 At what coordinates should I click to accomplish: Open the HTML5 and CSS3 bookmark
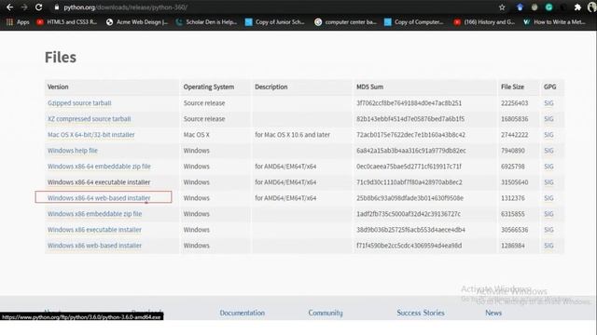67,22
